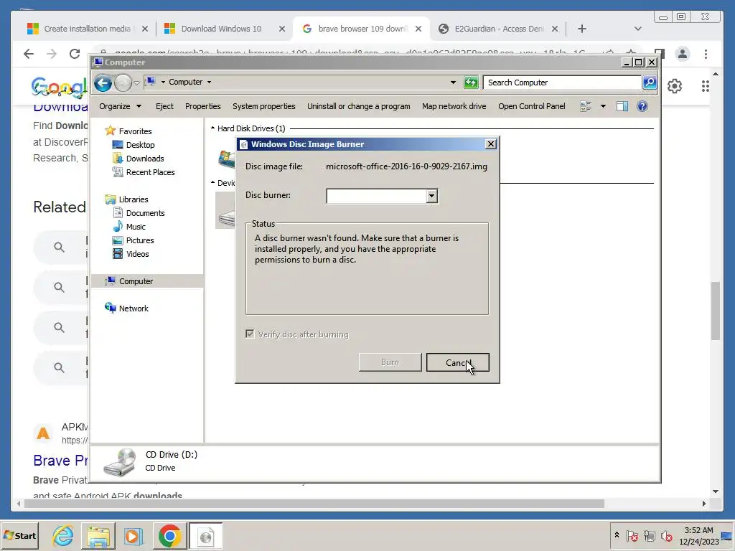Click Chrome's horizontal scrollbar
The width and height of the screenshot is (735, 551).
314,504
